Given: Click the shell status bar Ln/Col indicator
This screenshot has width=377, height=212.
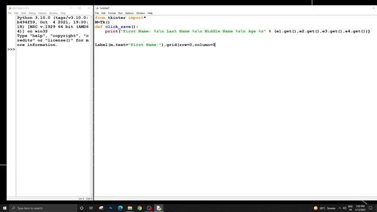Looking at the screenshot, I should click(x=85, y=198).
